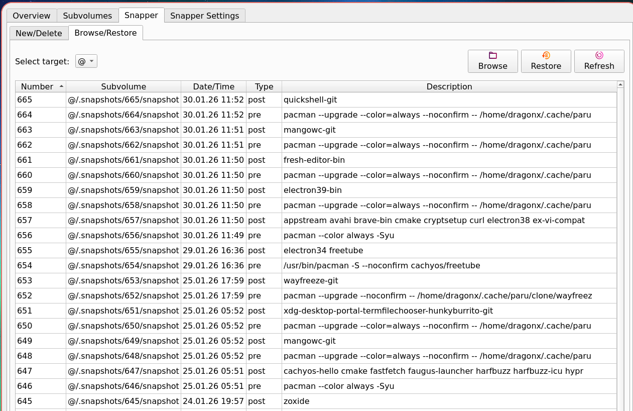Switch to the Subvolumes tab

(87, 16)
